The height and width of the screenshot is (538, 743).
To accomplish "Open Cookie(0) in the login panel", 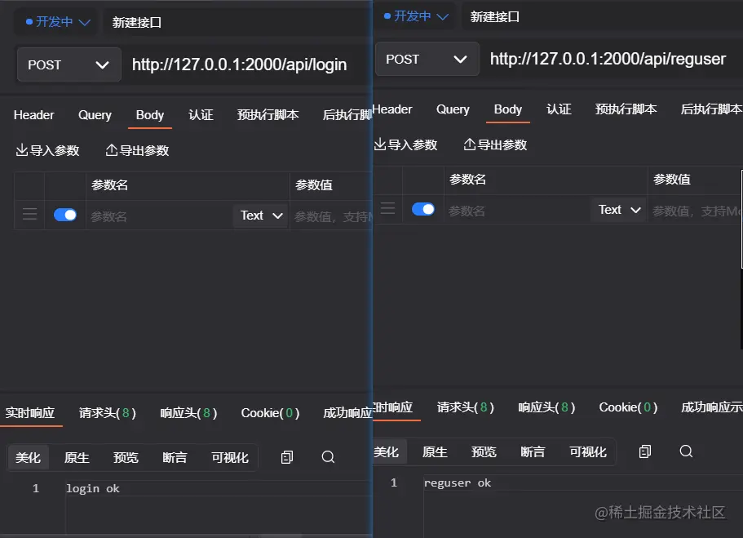I will [x=270, y=413].
